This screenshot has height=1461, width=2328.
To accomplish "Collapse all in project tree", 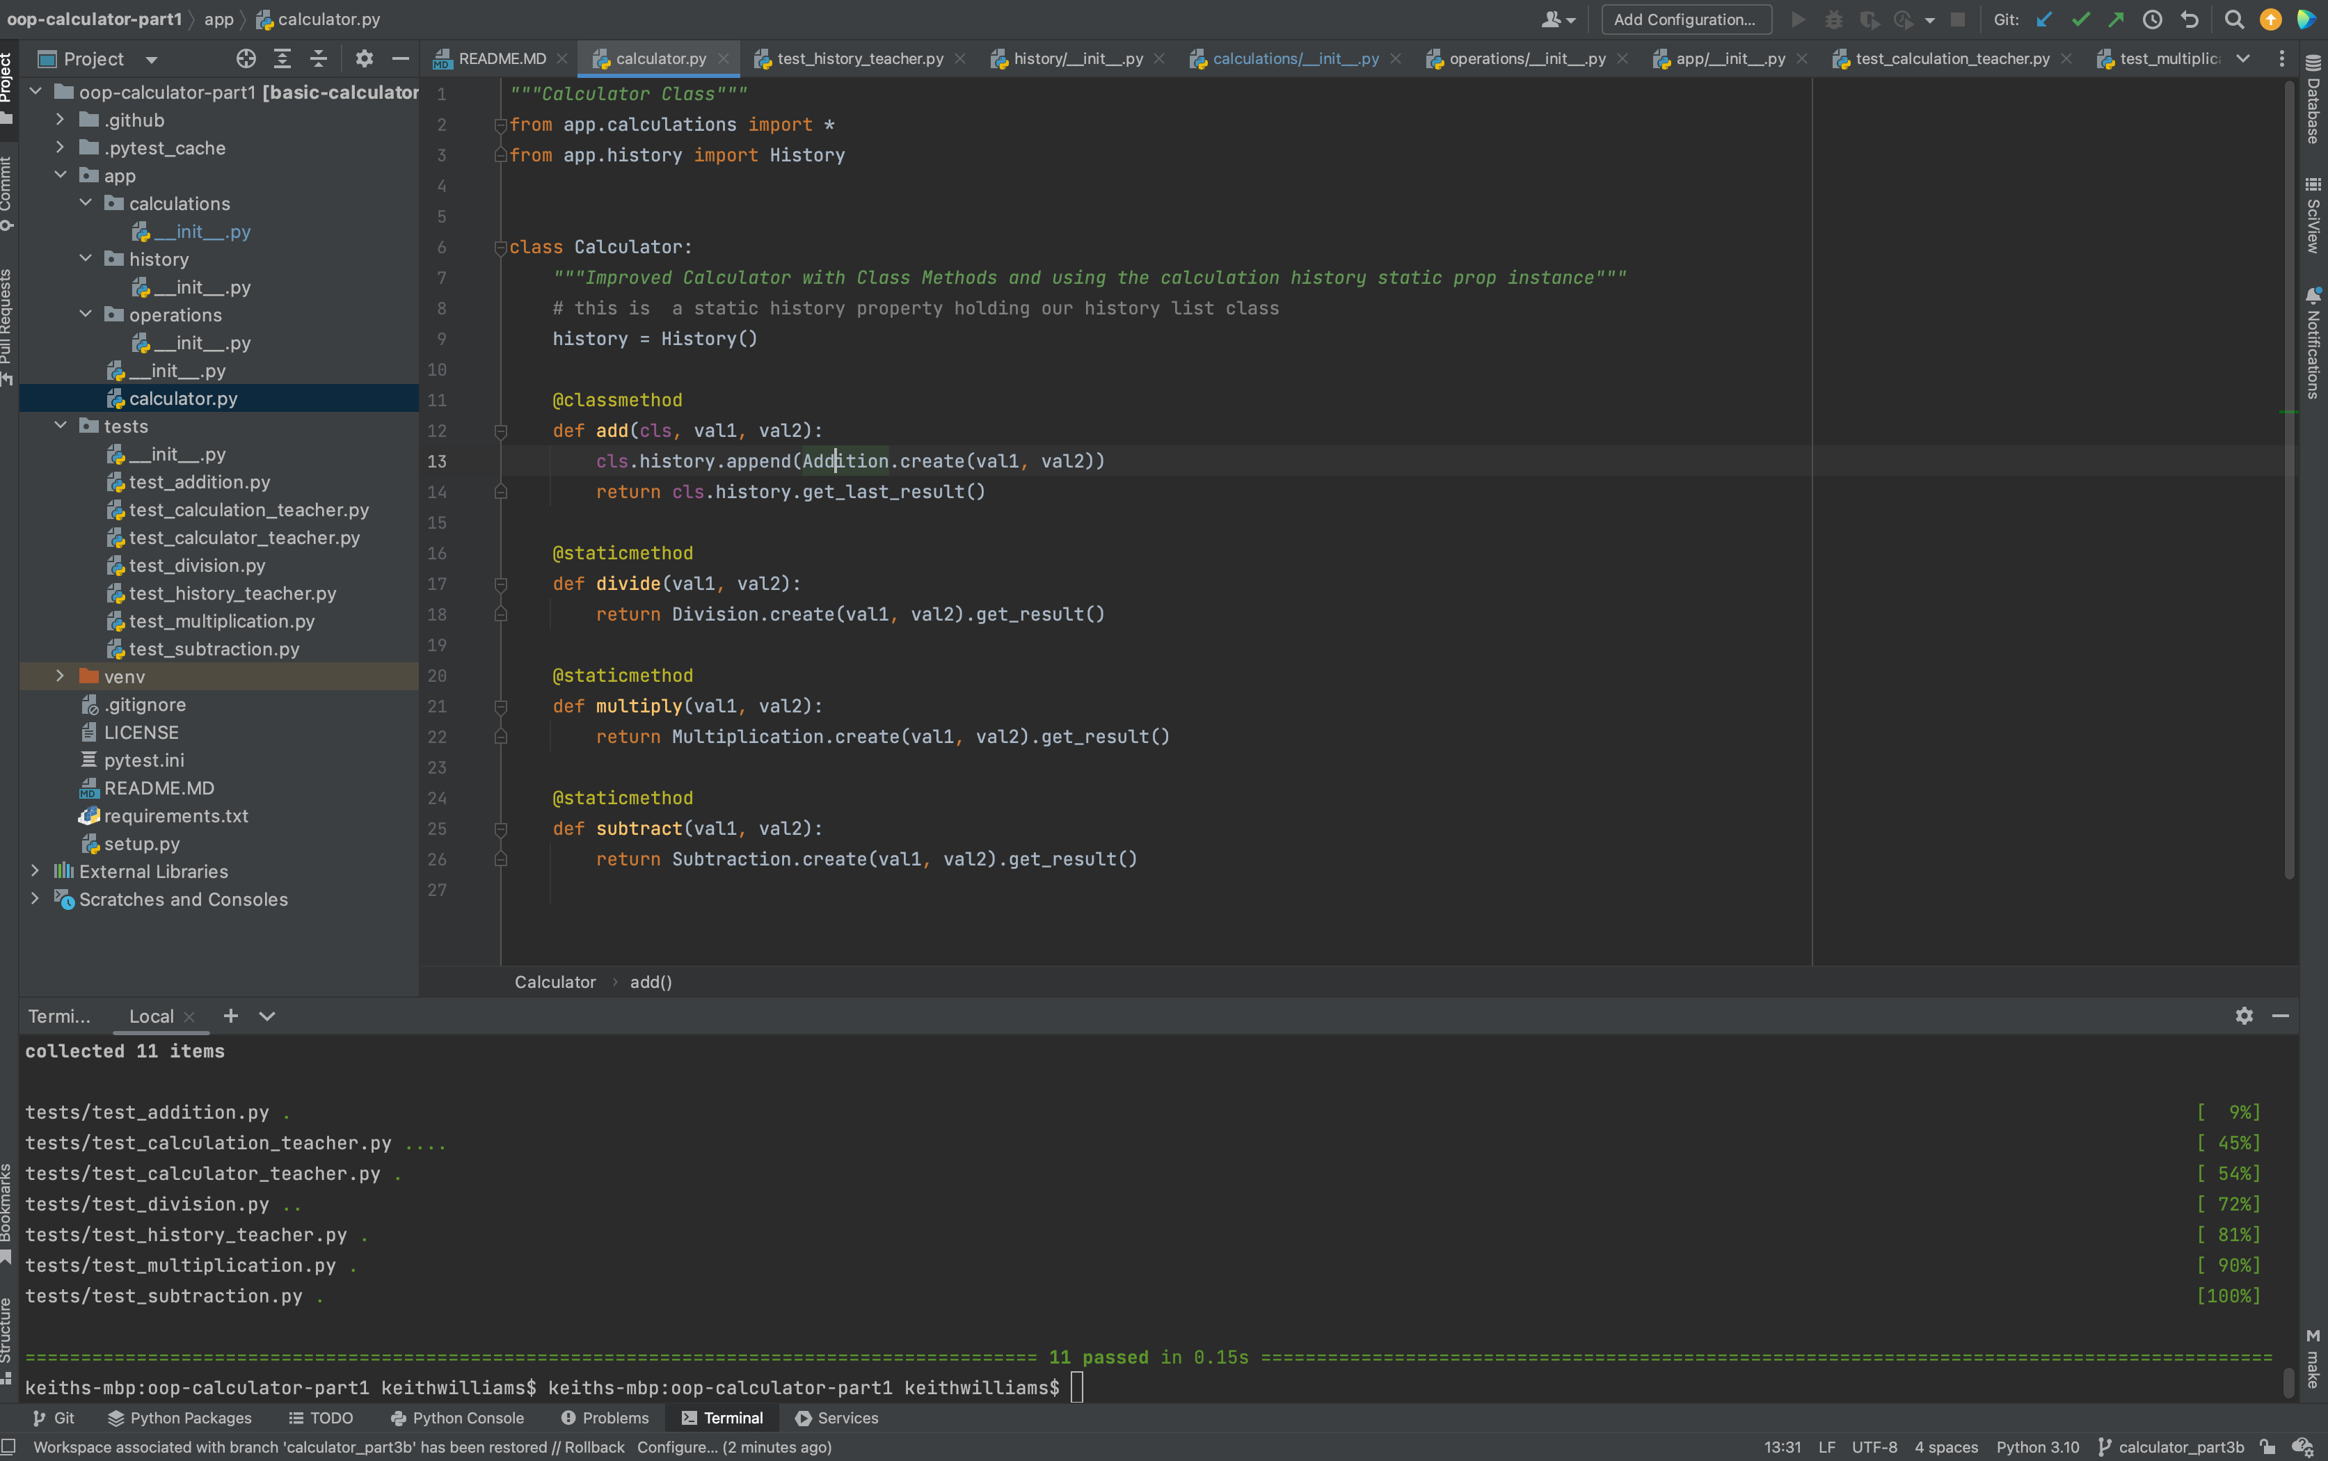I will pyautogui.click(x=318, y=59).
